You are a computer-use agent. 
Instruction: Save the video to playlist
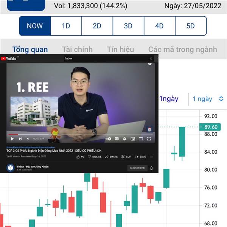pos(140,157)
